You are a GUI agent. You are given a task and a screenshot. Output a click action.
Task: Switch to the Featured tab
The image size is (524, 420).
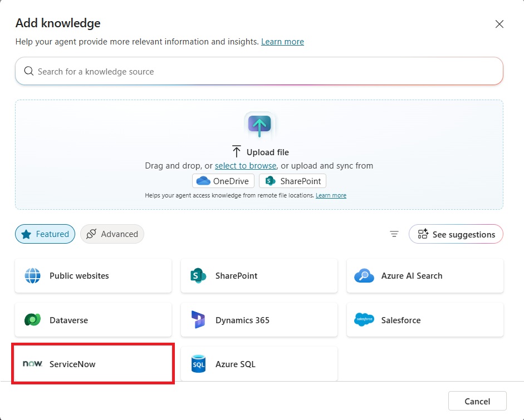point(45,234)
